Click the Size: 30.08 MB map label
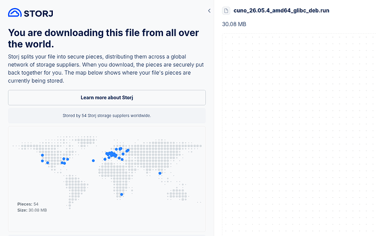The image size is (376, 236). [32, 210]
